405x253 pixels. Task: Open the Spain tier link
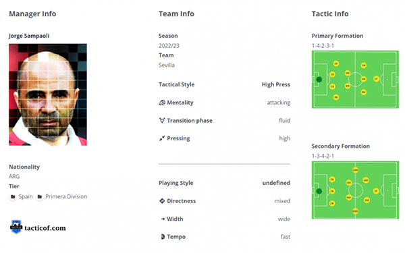pyautogui.click(x=26, y=197)
